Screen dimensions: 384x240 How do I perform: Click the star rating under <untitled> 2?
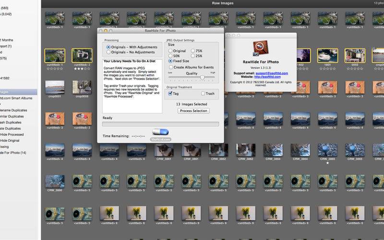82,69
